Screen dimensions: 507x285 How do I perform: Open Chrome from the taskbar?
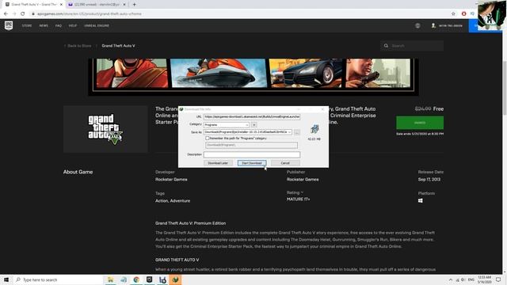136,279
